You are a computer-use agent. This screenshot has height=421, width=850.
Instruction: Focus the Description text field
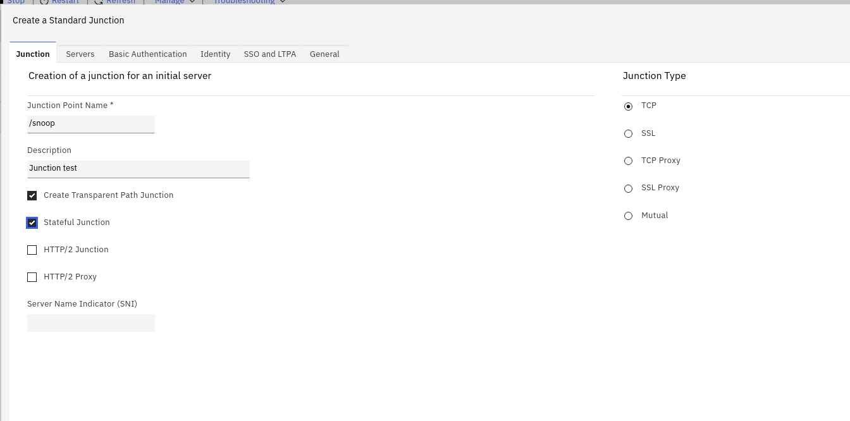pyautogui.click(x=138, y=168)
